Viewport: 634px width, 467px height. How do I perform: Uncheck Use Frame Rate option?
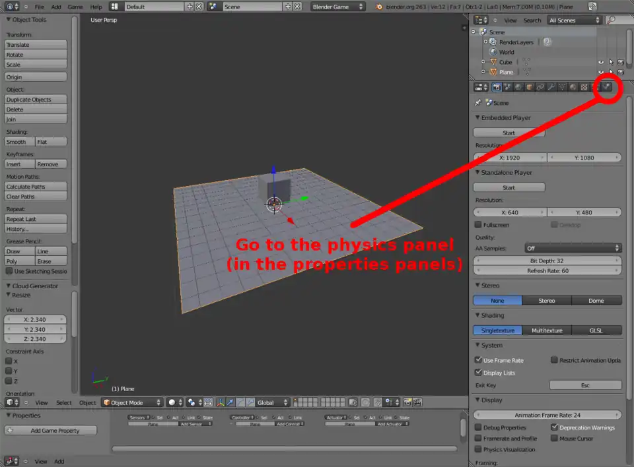(x=479, y=360)
